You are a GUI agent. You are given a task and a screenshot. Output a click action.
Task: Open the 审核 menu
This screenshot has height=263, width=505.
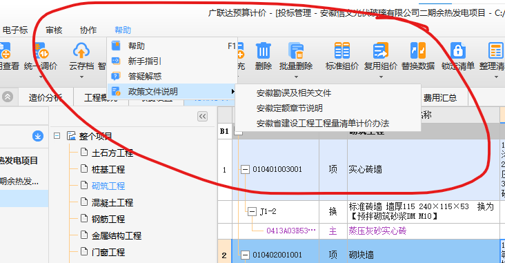(54, 30)
